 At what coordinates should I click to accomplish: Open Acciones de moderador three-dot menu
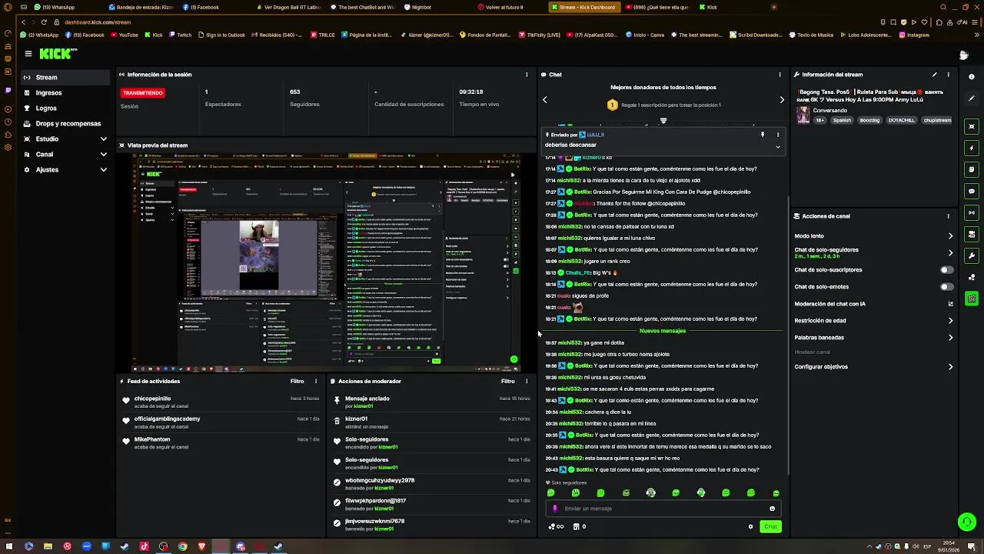pos(527,381)
